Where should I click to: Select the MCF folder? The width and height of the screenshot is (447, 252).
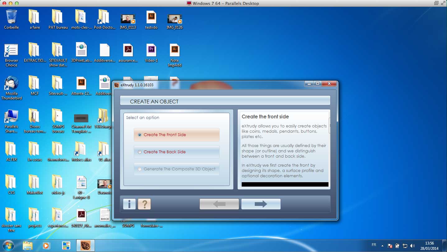tap(35, 86)
